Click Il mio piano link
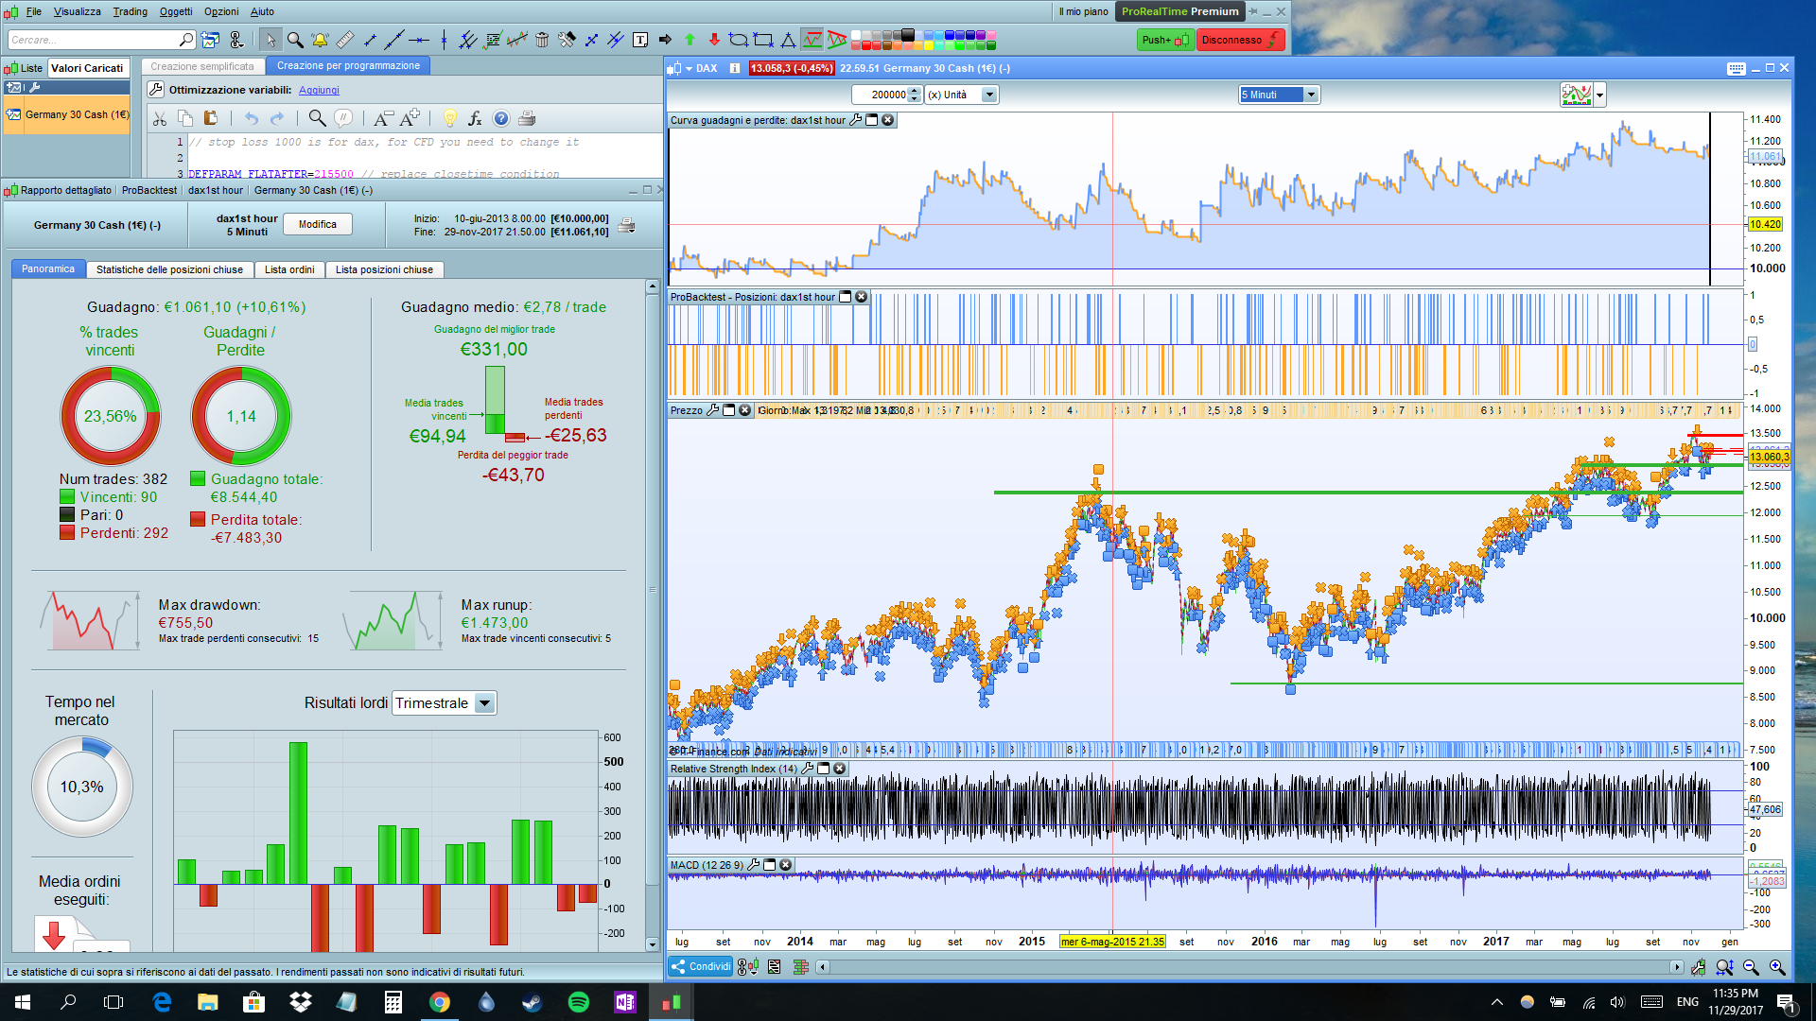This screenshot has height=1021, width=1816. [1084, 11]
